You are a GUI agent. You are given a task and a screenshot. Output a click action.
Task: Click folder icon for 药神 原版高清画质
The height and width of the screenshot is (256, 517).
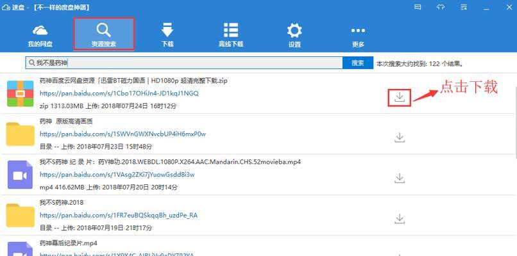click(x=20, y=134)
